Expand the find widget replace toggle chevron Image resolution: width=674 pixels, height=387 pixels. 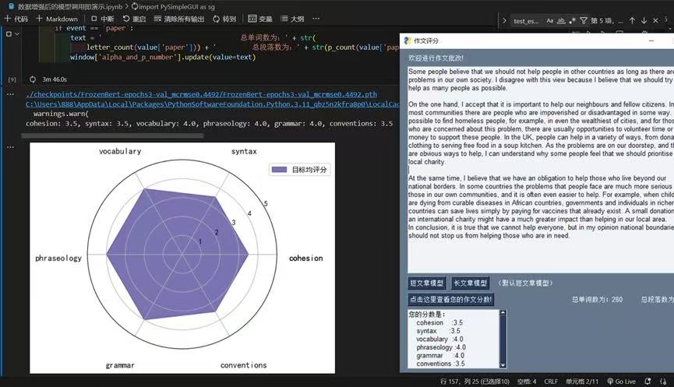[x=504, y=20]
